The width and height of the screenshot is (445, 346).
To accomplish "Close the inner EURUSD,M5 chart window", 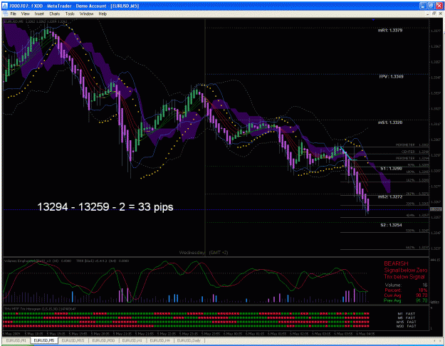I will click(x=440, y=14).
